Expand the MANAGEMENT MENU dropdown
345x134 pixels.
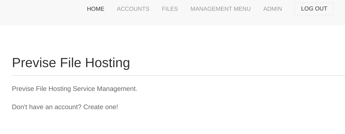pos(220,9)
